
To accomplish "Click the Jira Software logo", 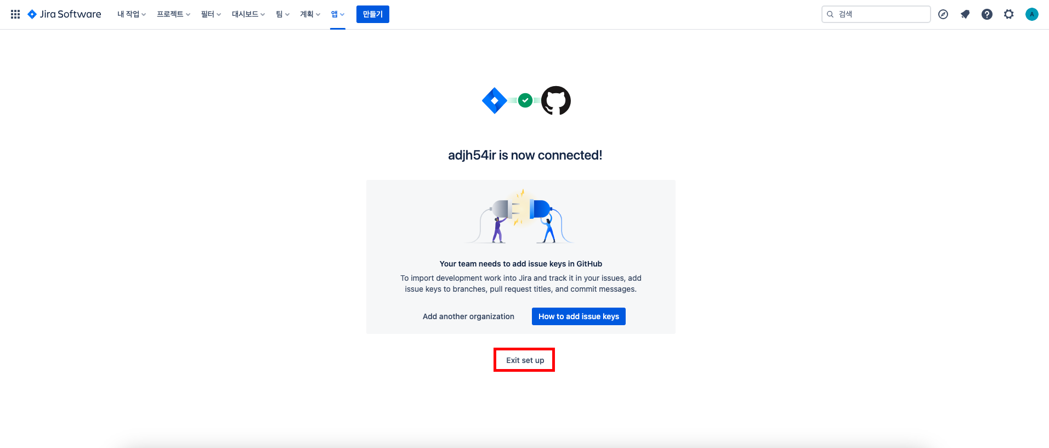I will coord(64,14).
